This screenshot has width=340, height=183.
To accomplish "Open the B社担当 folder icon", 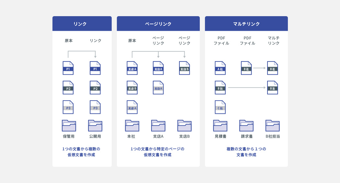I will (x=273, y=125).
